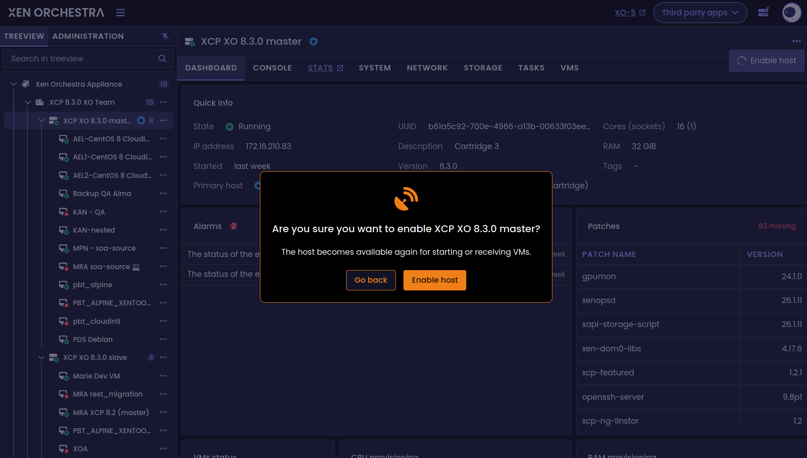Confirm with the orange Enable host button
The image size is (807, 458).
(435, 280)
